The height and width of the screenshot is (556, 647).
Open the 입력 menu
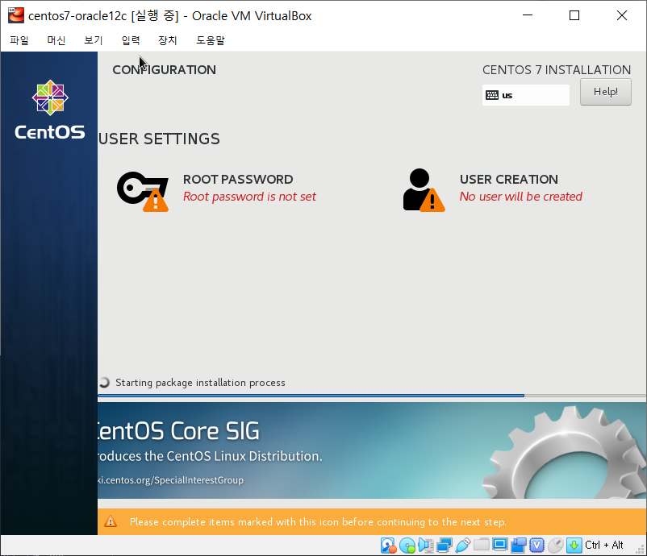(x=131, y=40)
